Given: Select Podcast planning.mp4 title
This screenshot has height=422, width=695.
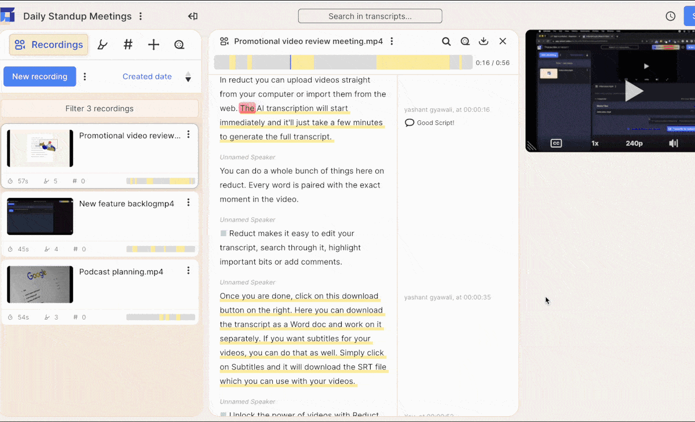Looking at the screenshot, I should (121, 271).
